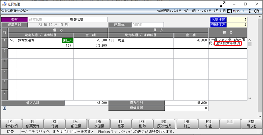This screenshot has width=263, height=135.
Task: Click the plus expand icon below totals
Action: tap(5, 108)
